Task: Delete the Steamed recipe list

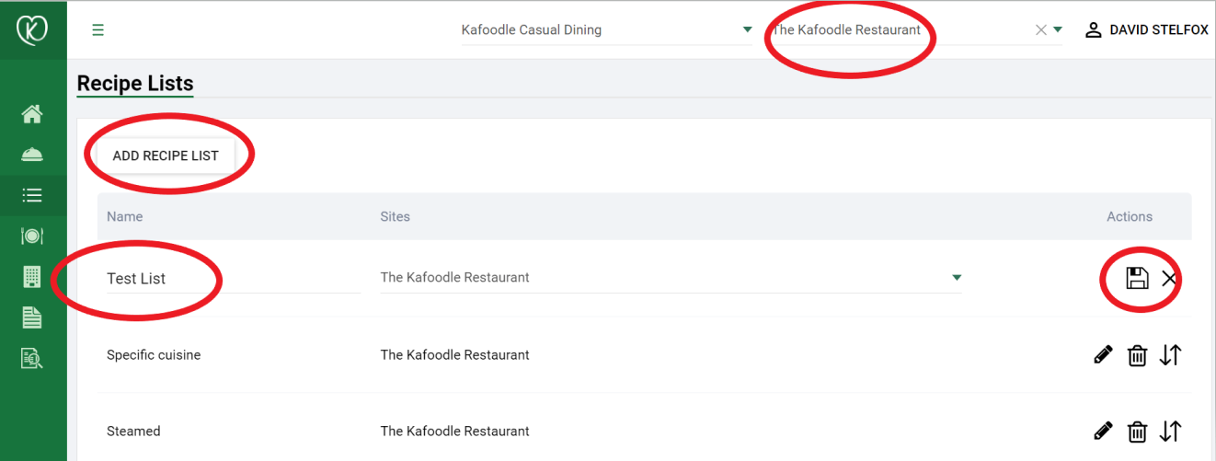Action: click(1137, 432)
